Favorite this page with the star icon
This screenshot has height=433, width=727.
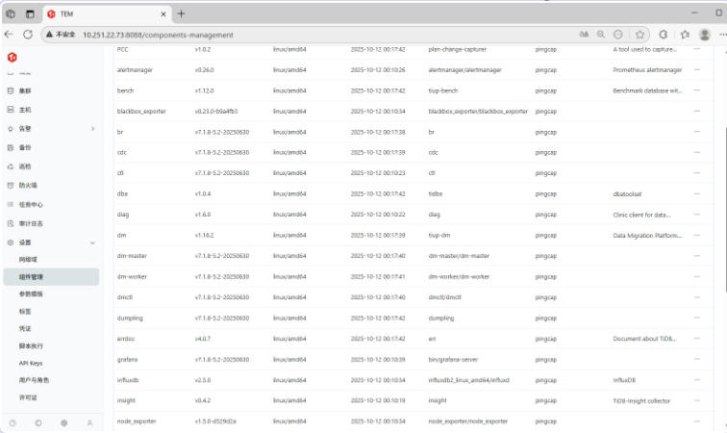(639, 34)
